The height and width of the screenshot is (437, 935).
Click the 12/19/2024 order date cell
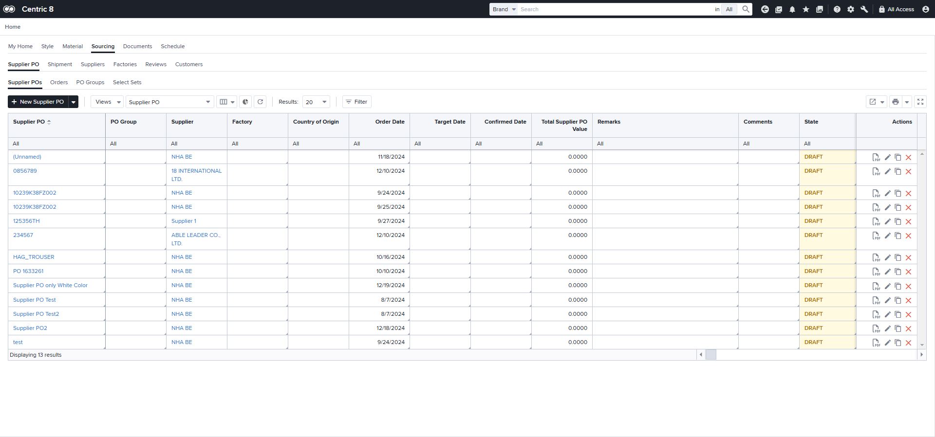click(x=379, y=285)
